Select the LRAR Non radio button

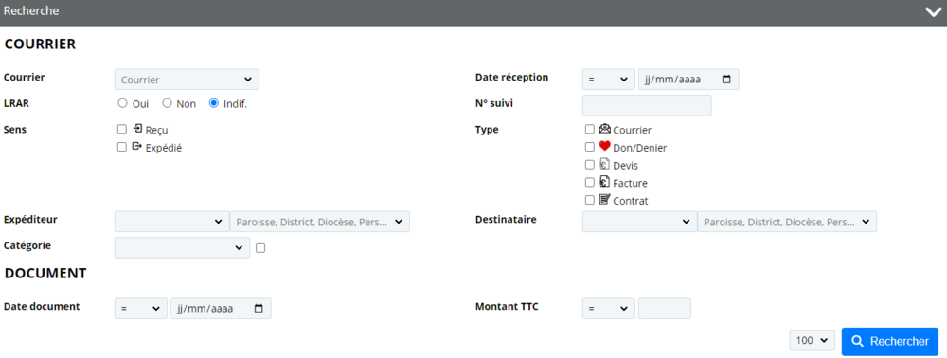coord(168,103)
